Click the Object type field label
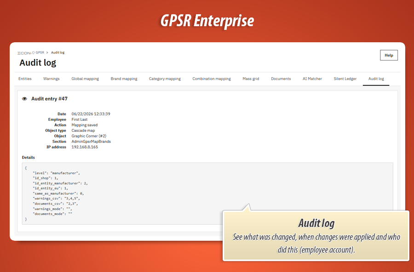 pos(56,130)
